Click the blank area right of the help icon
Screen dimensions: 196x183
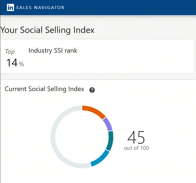pyautogui.click(x=143, y=90)
